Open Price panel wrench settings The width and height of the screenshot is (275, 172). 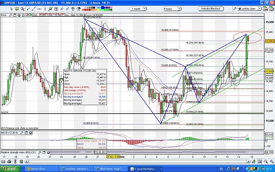pyautogui.click(x=11, y=15)
